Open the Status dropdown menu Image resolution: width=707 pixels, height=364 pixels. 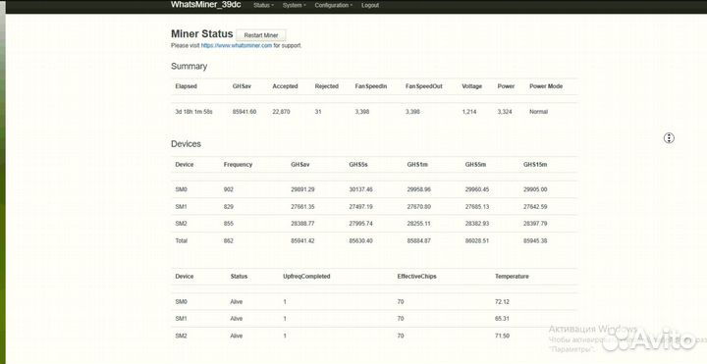263,6
